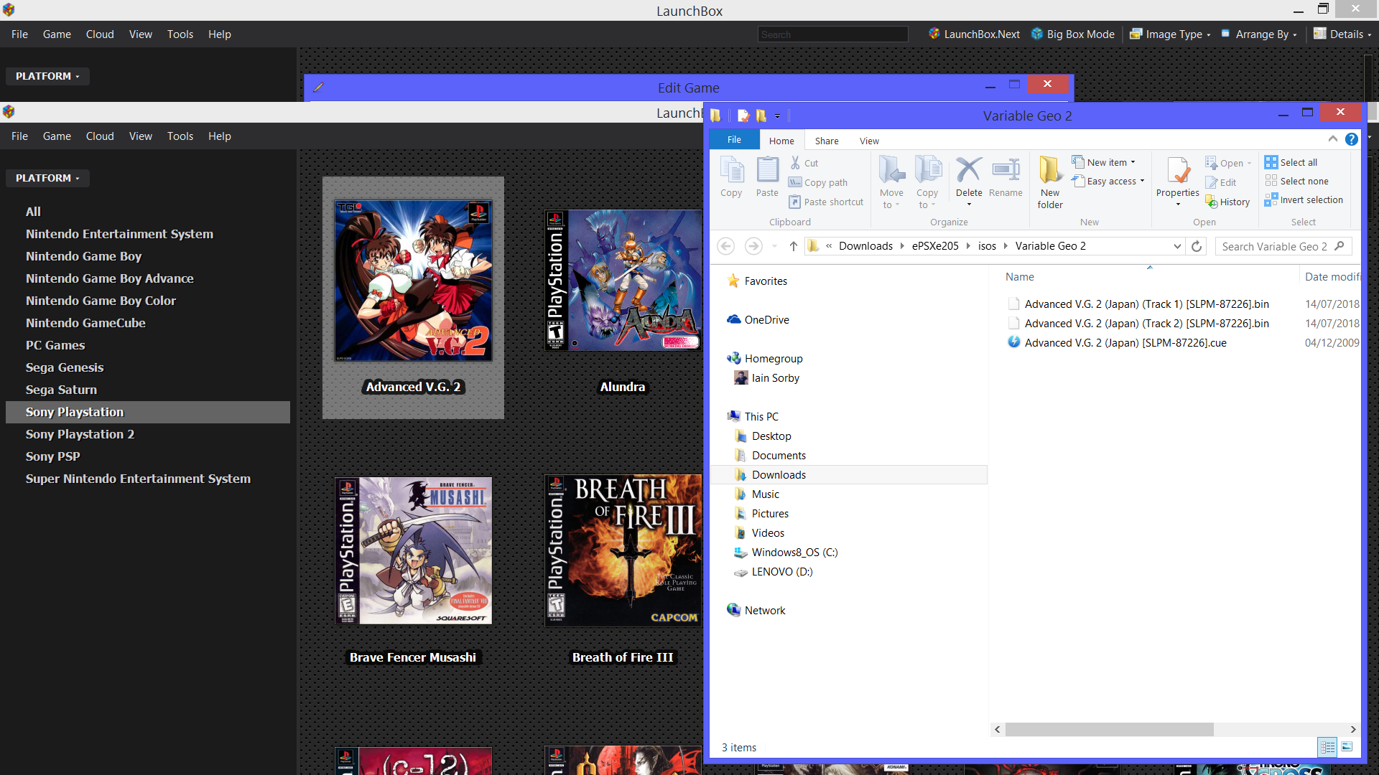Open the address bar history dropdown
The height and width of the screenshot is (775, 1379).
point(1177,246)
